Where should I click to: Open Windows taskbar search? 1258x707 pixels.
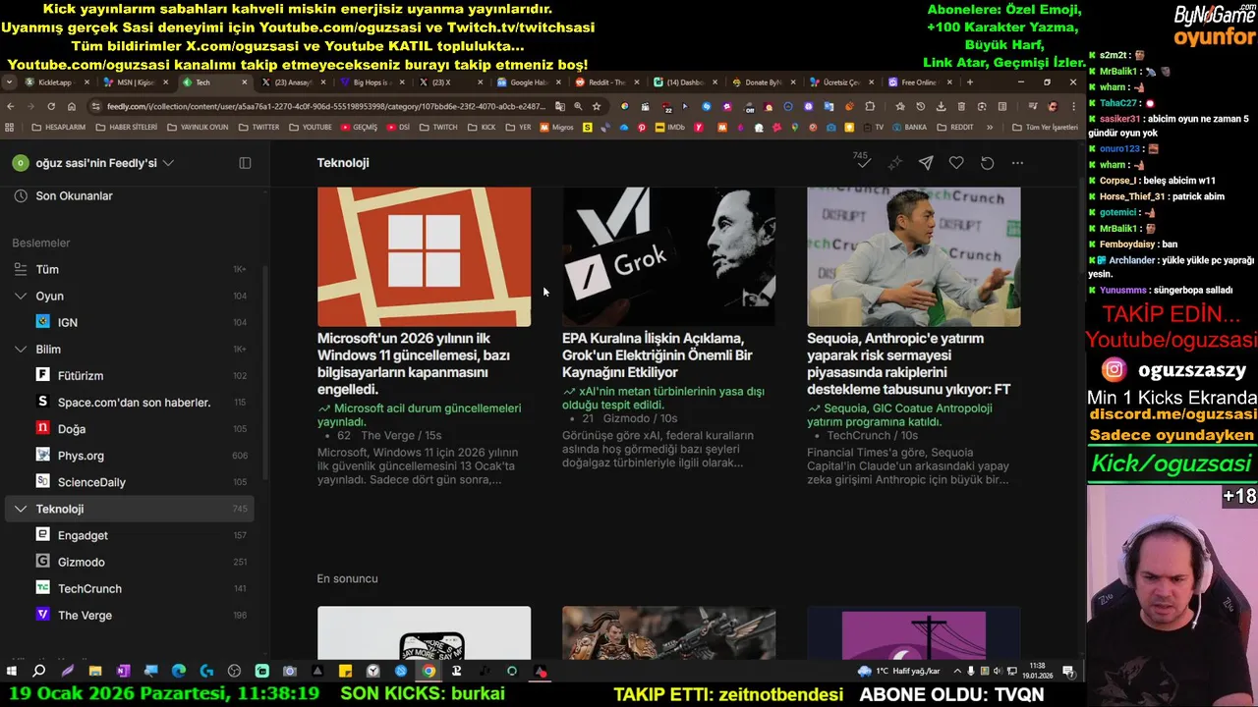pyautogui.click(x=39, y=671)
